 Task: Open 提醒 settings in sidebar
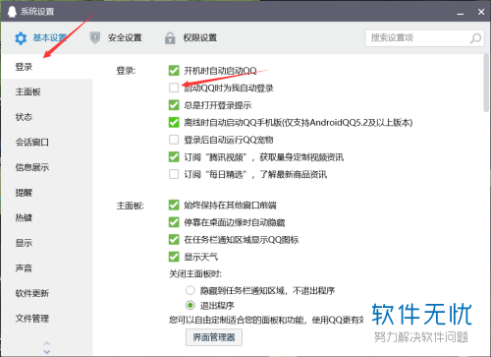coord(47,193)
